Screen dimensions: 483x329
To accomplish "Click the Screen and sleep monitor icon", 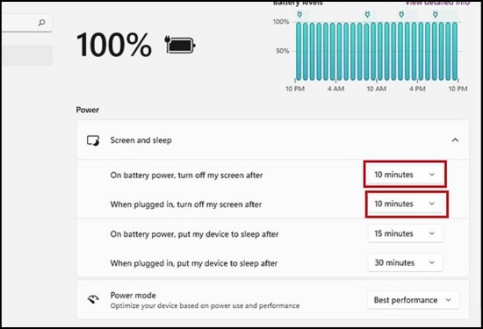I will click(93, 140).
